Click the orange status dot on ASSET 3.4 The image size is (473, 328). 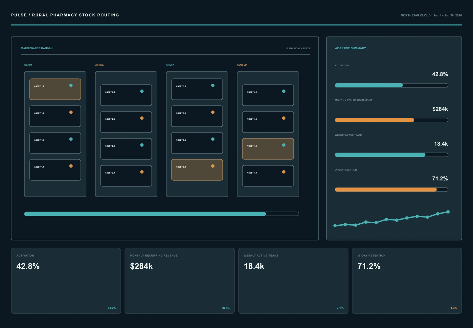tap(213, 166)
